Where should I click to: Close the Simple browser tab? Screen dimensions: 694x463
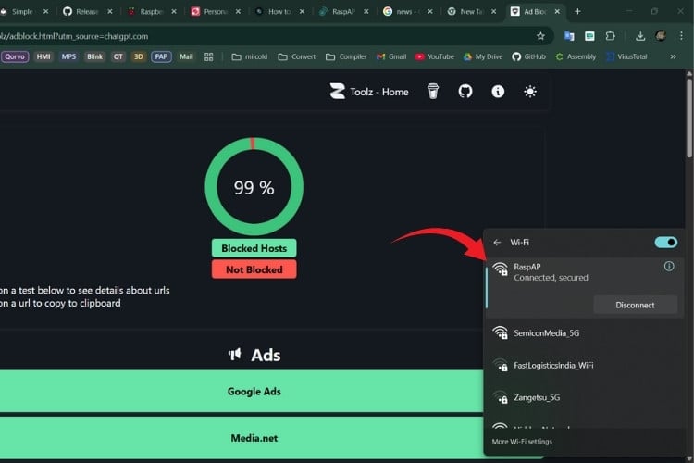click(45, 11)
